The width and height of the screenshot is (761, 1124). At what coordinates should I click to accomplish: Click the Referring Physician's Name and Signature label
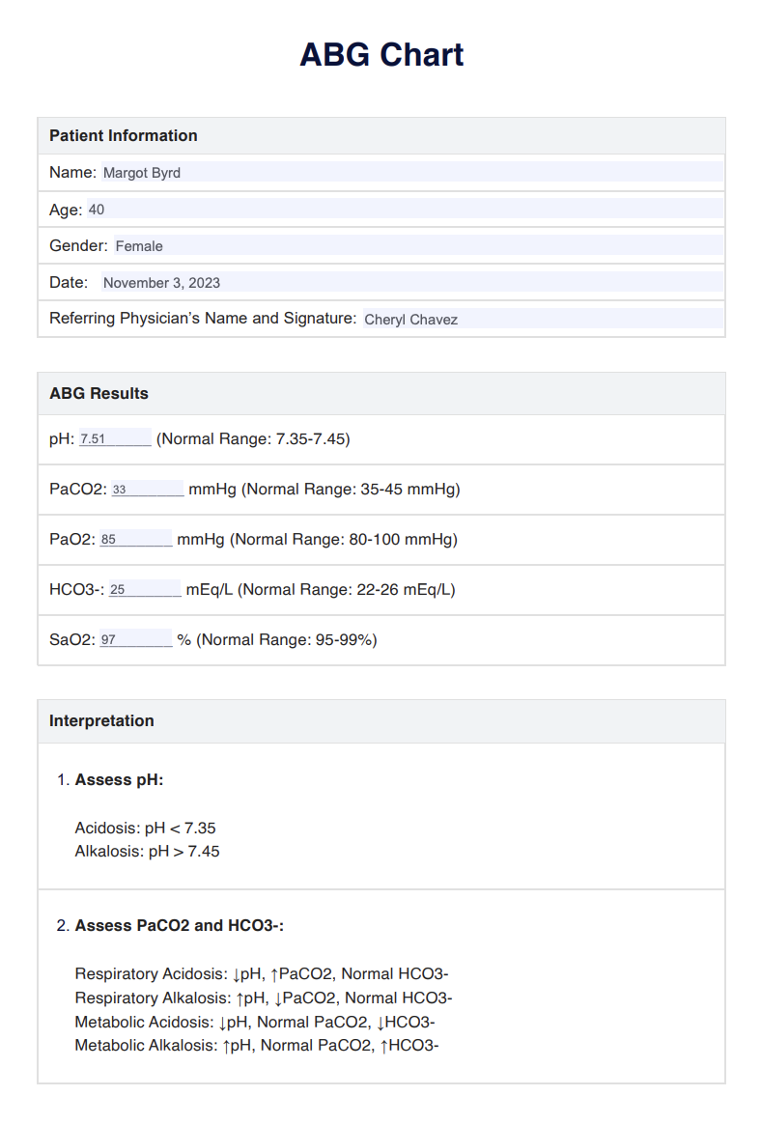click(x=202, y=319)
